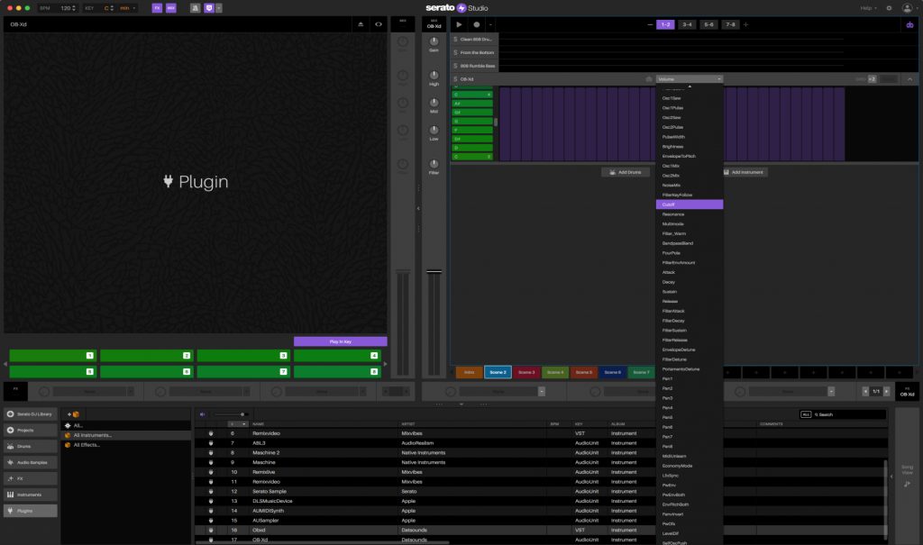
Task: Click the record button next to play
Action: [476, 24]
